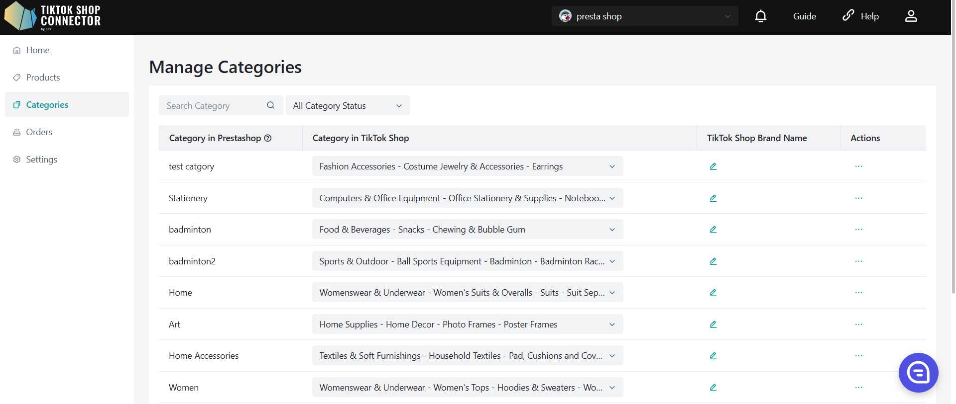Open actions menu for badminton2 row
This screenshot has height=404, width=956.
(x=858, y=261)
